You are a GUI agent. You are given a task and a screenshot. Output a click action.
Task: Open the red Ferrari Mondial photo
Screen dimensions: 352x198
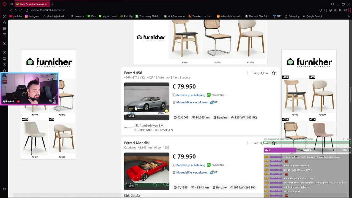[147, 171]
